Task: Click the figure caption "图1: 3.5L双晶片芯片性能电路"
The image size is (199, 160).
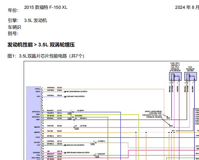Action: [x=37, y=56]
